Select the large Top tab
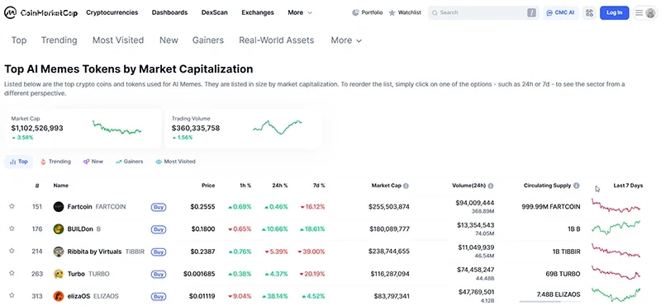 click(19, 40)
